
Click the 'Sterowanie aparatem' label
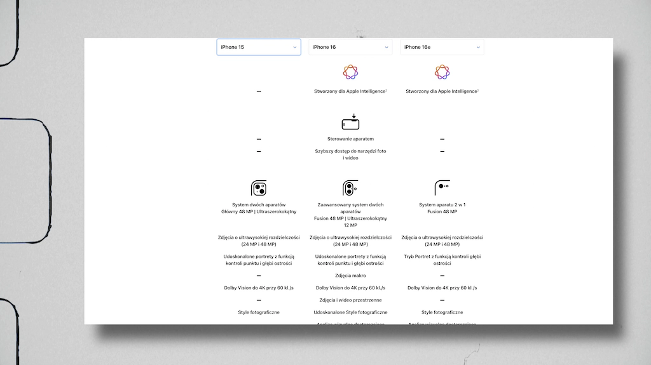pyautogui.click(x=350, y=139)
